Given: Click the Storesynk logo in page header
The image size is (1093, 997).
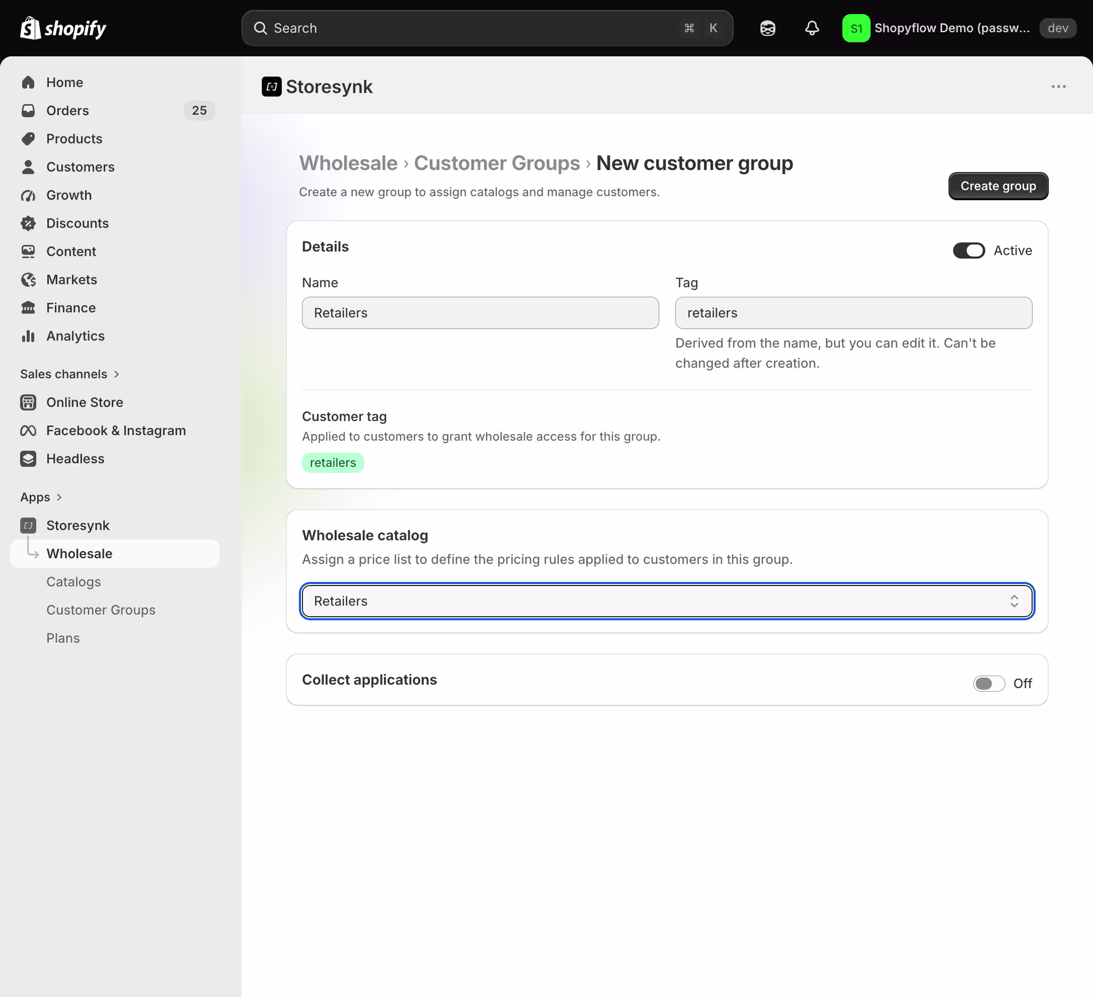Looking at the screenshot, I should (x=272, y=87).
